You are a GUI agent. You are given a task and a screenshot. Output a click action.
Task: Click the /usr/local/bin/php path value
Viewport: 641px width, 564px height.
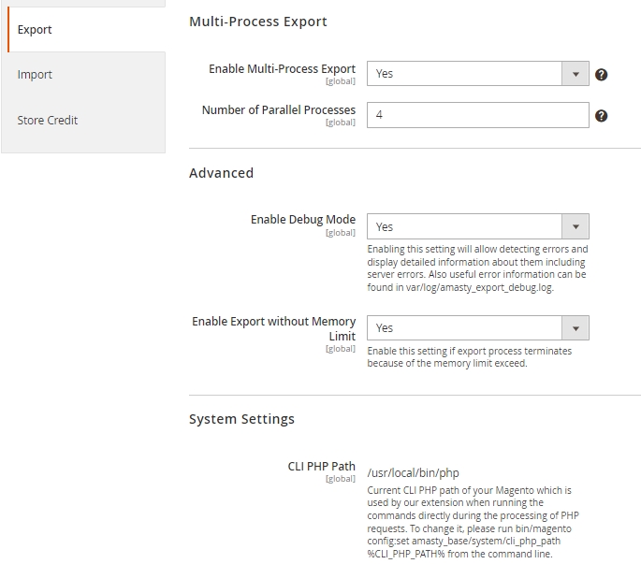(x=413, y=473)
